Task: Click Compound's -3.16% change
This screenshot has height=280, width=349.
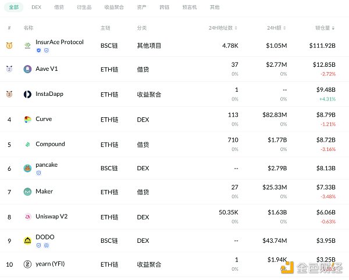Action: [328, 149]
